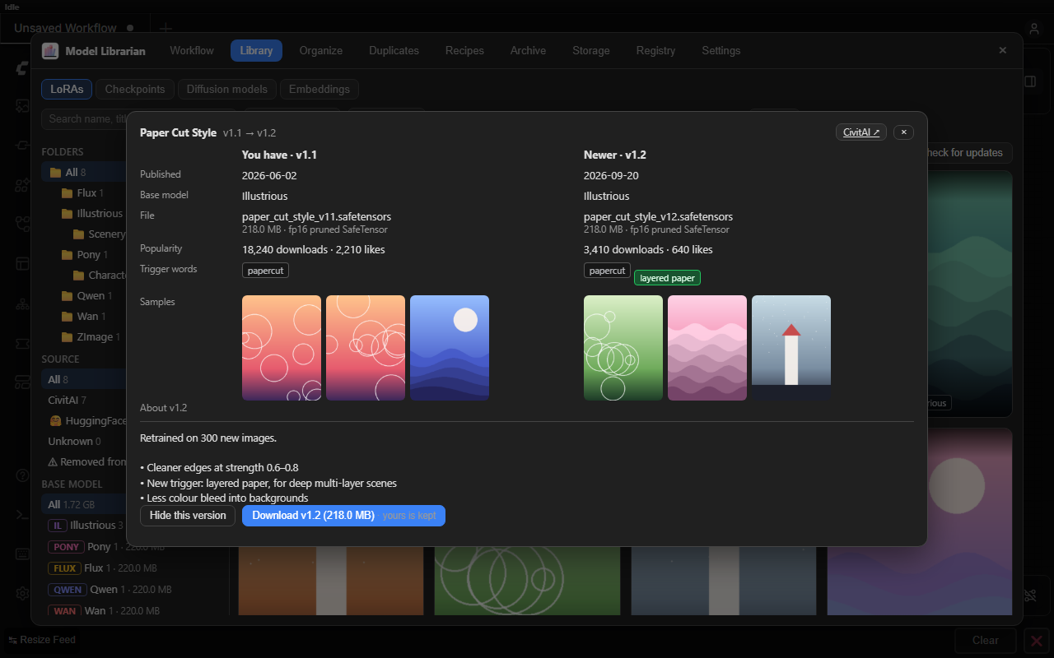Open the keyboard shortcuts icon in the left sidebar
Viewport: 1054px width, 658px height.
click(22, 554)
